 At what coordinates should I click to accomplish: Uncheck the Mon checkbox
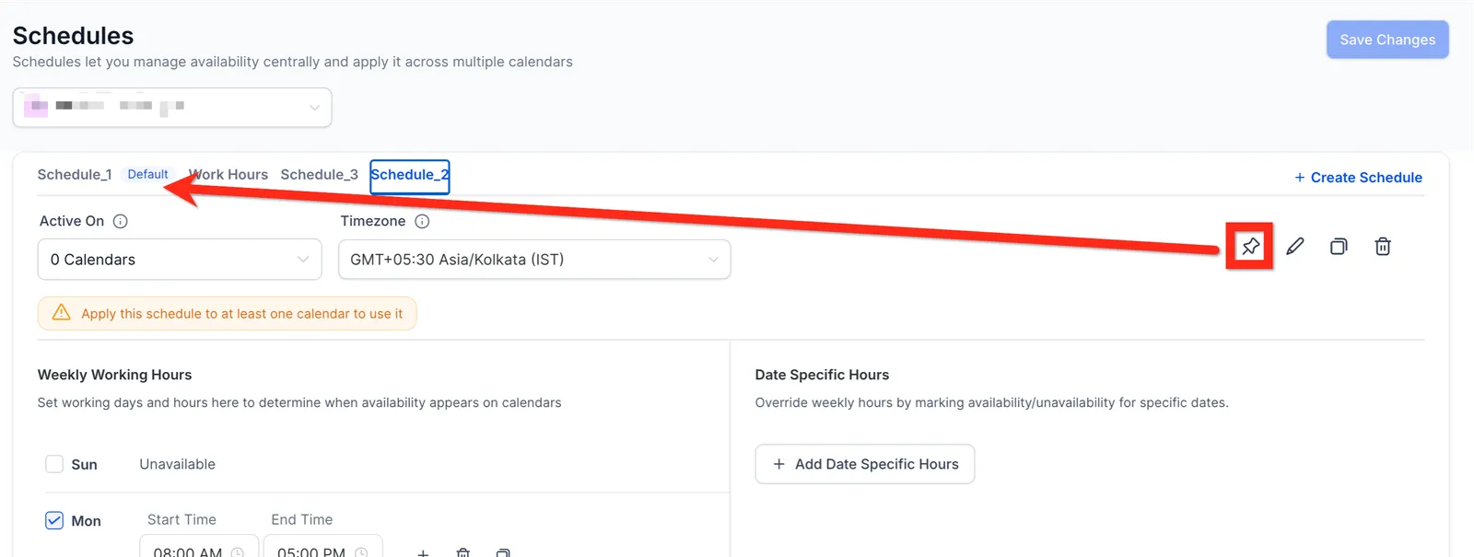pos(54,520)
